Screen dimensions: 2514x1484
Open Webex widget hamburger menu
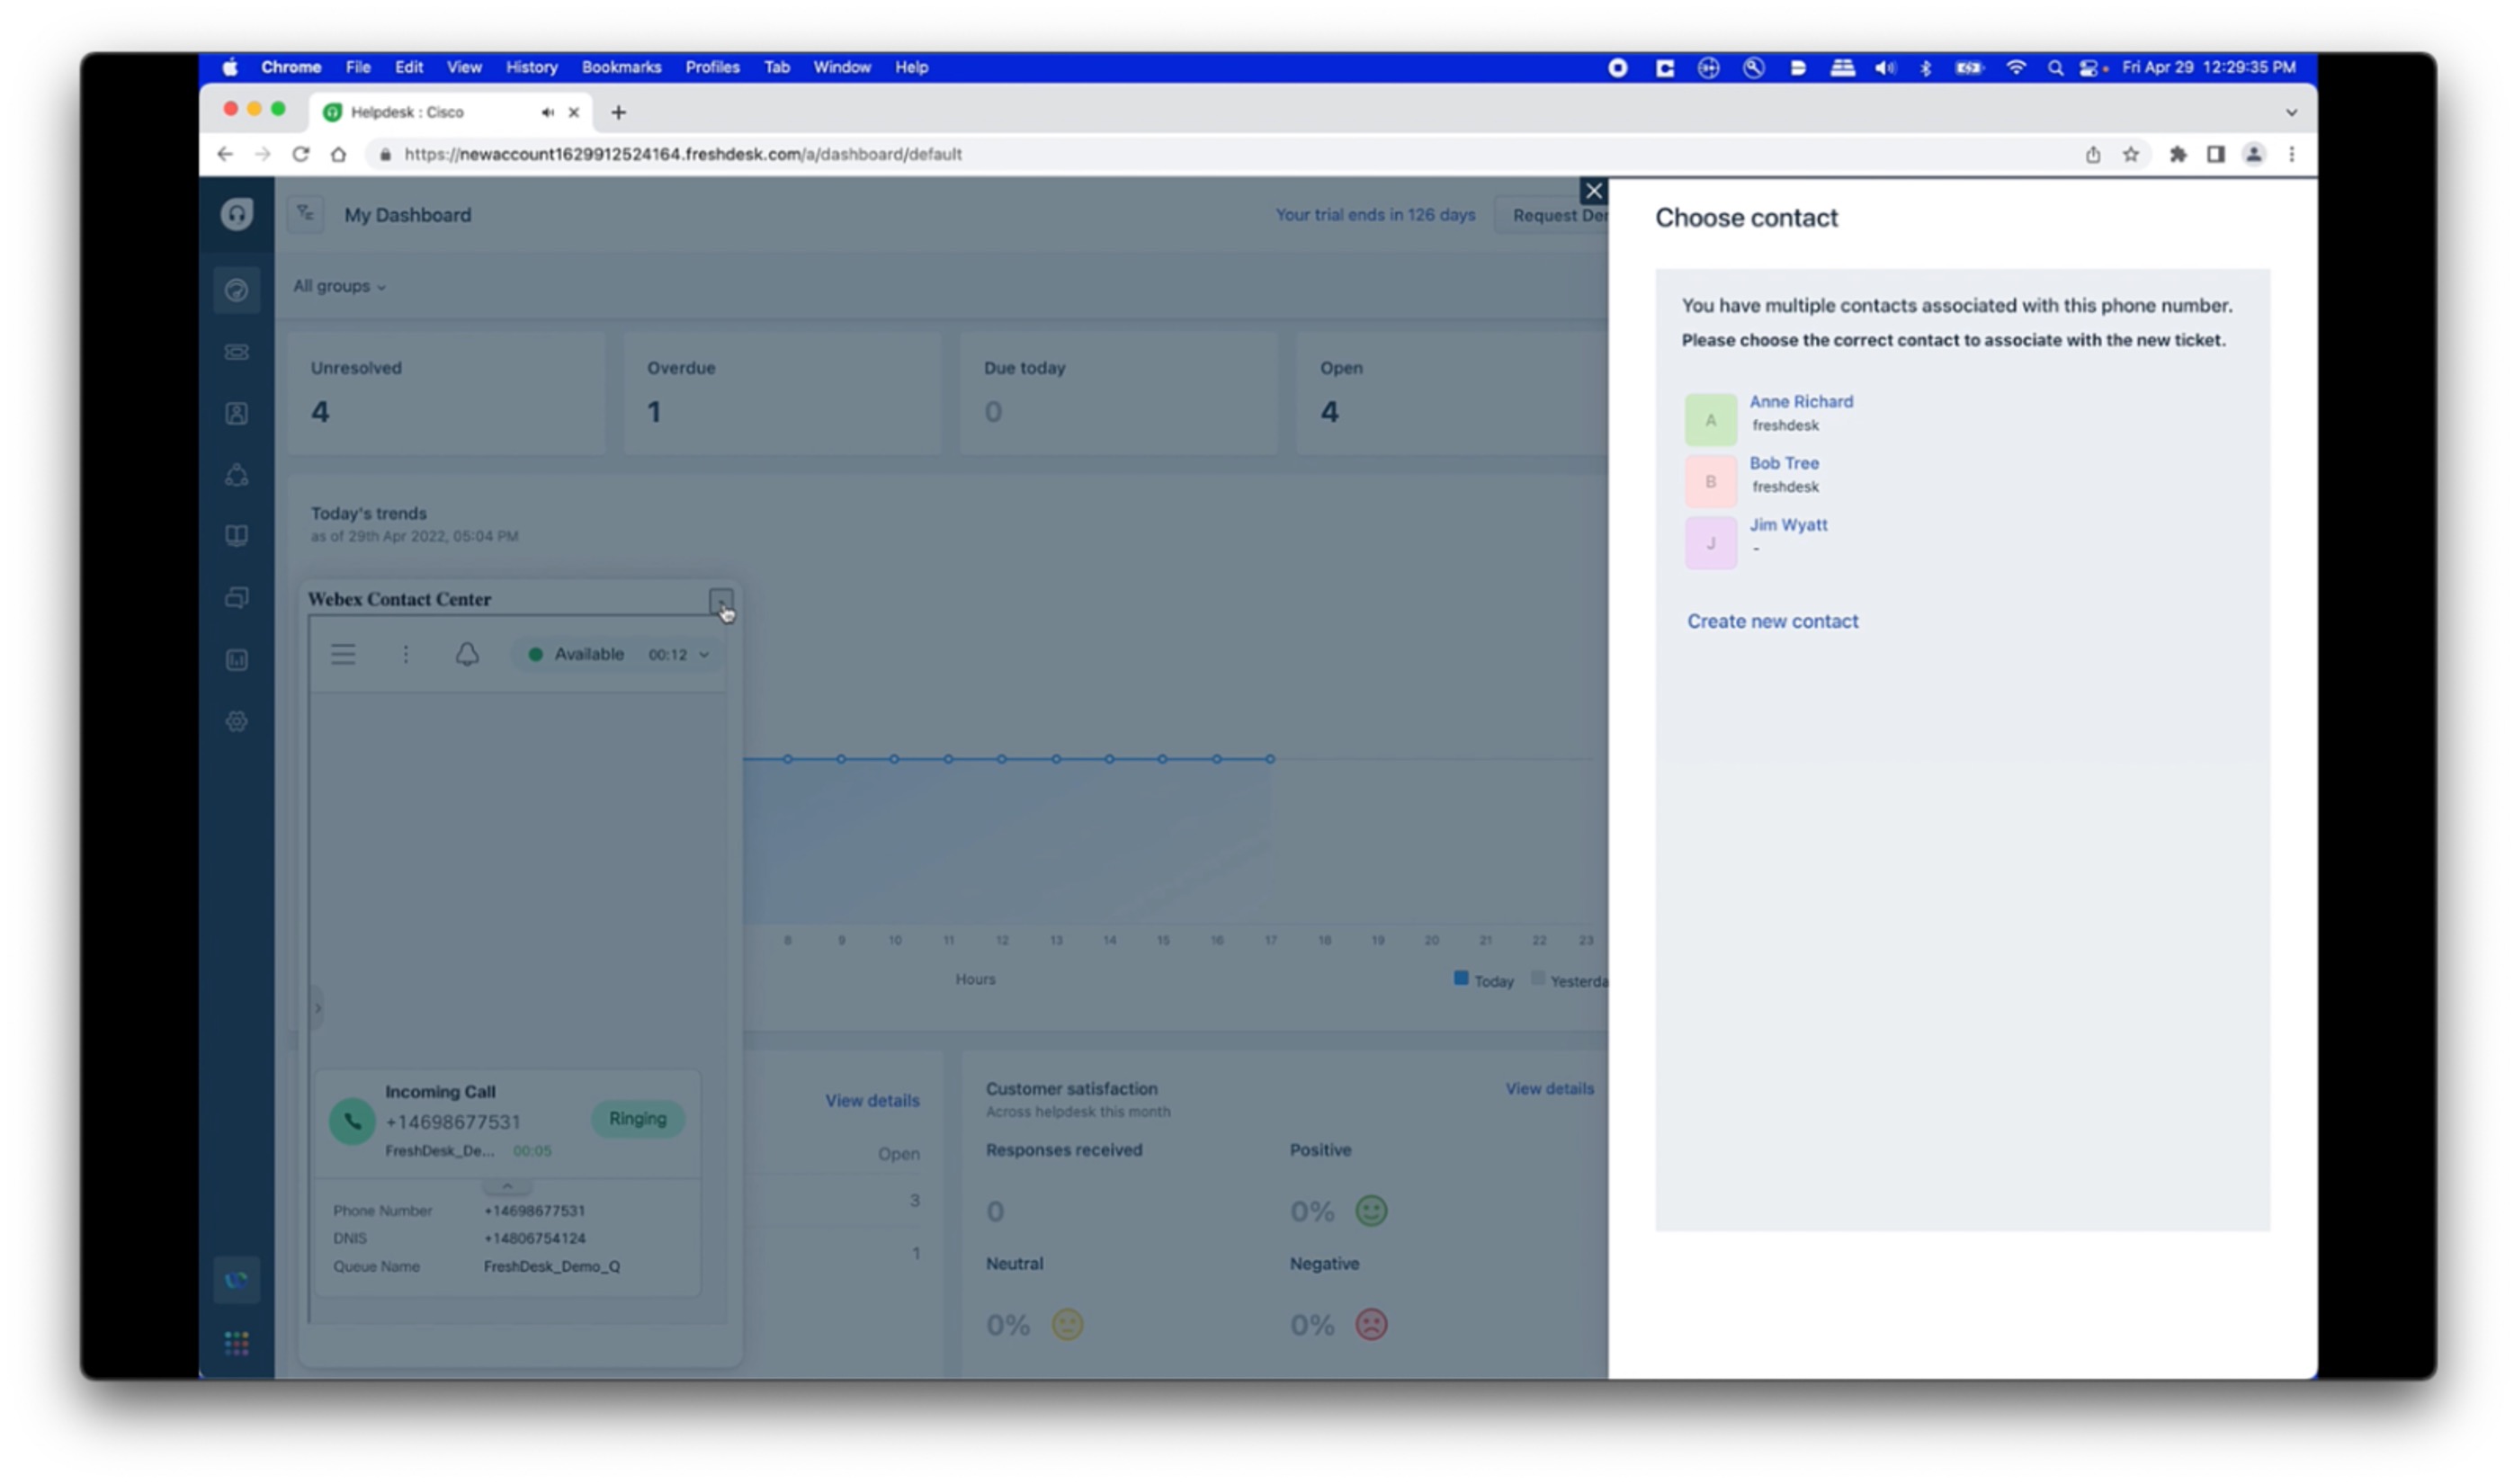(x=343, y=655)
